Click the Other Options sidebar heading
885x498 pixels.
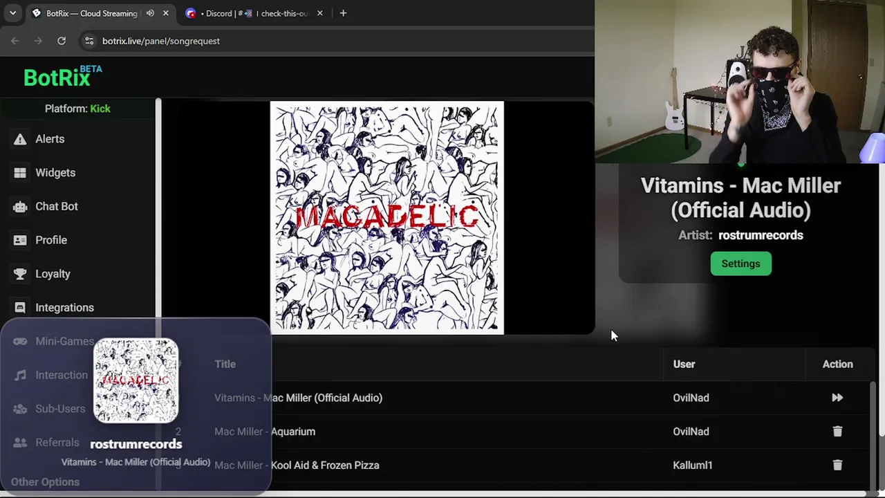pos(45,482)
